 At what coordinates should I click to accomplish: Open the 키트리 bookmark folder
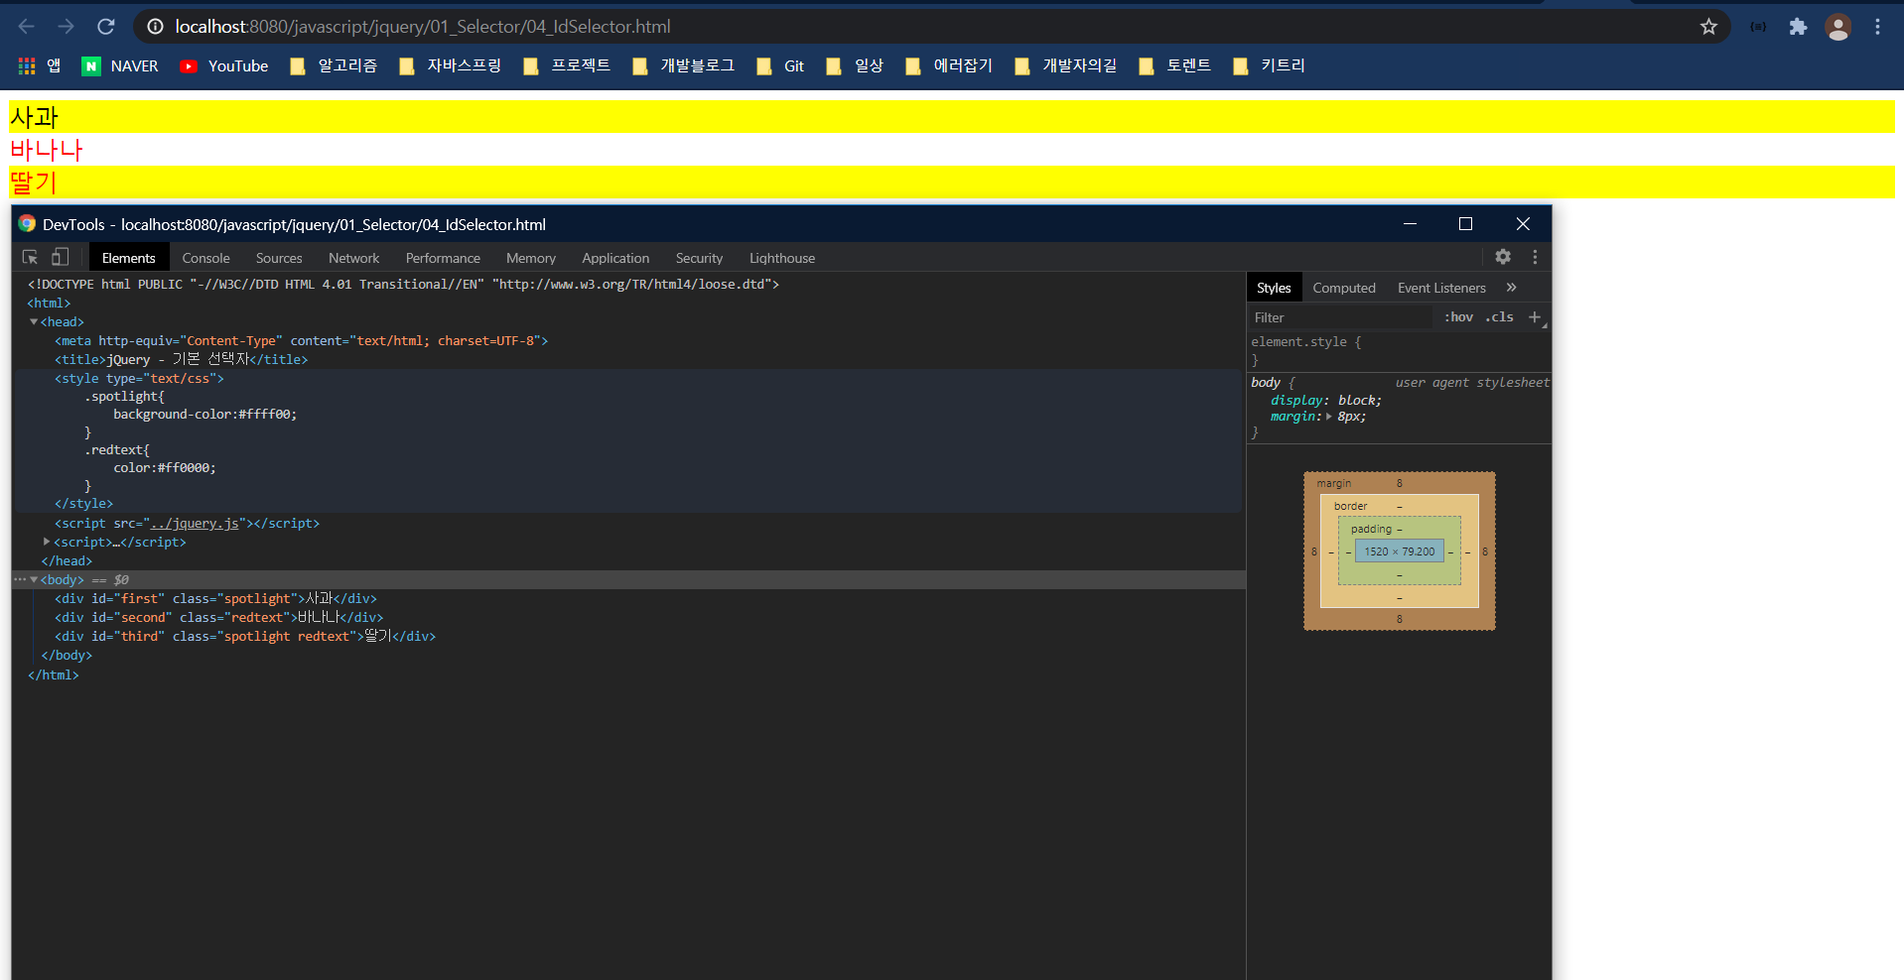tap(1270, 65)
